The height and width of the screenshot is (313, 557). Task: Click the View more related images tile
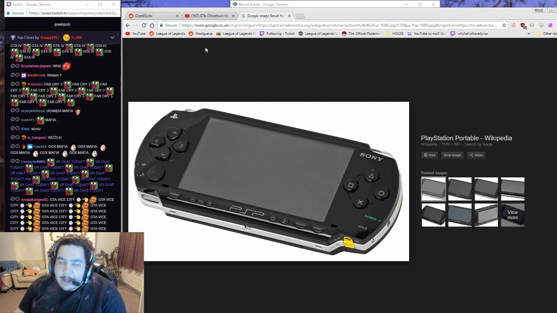coord(513,215)
